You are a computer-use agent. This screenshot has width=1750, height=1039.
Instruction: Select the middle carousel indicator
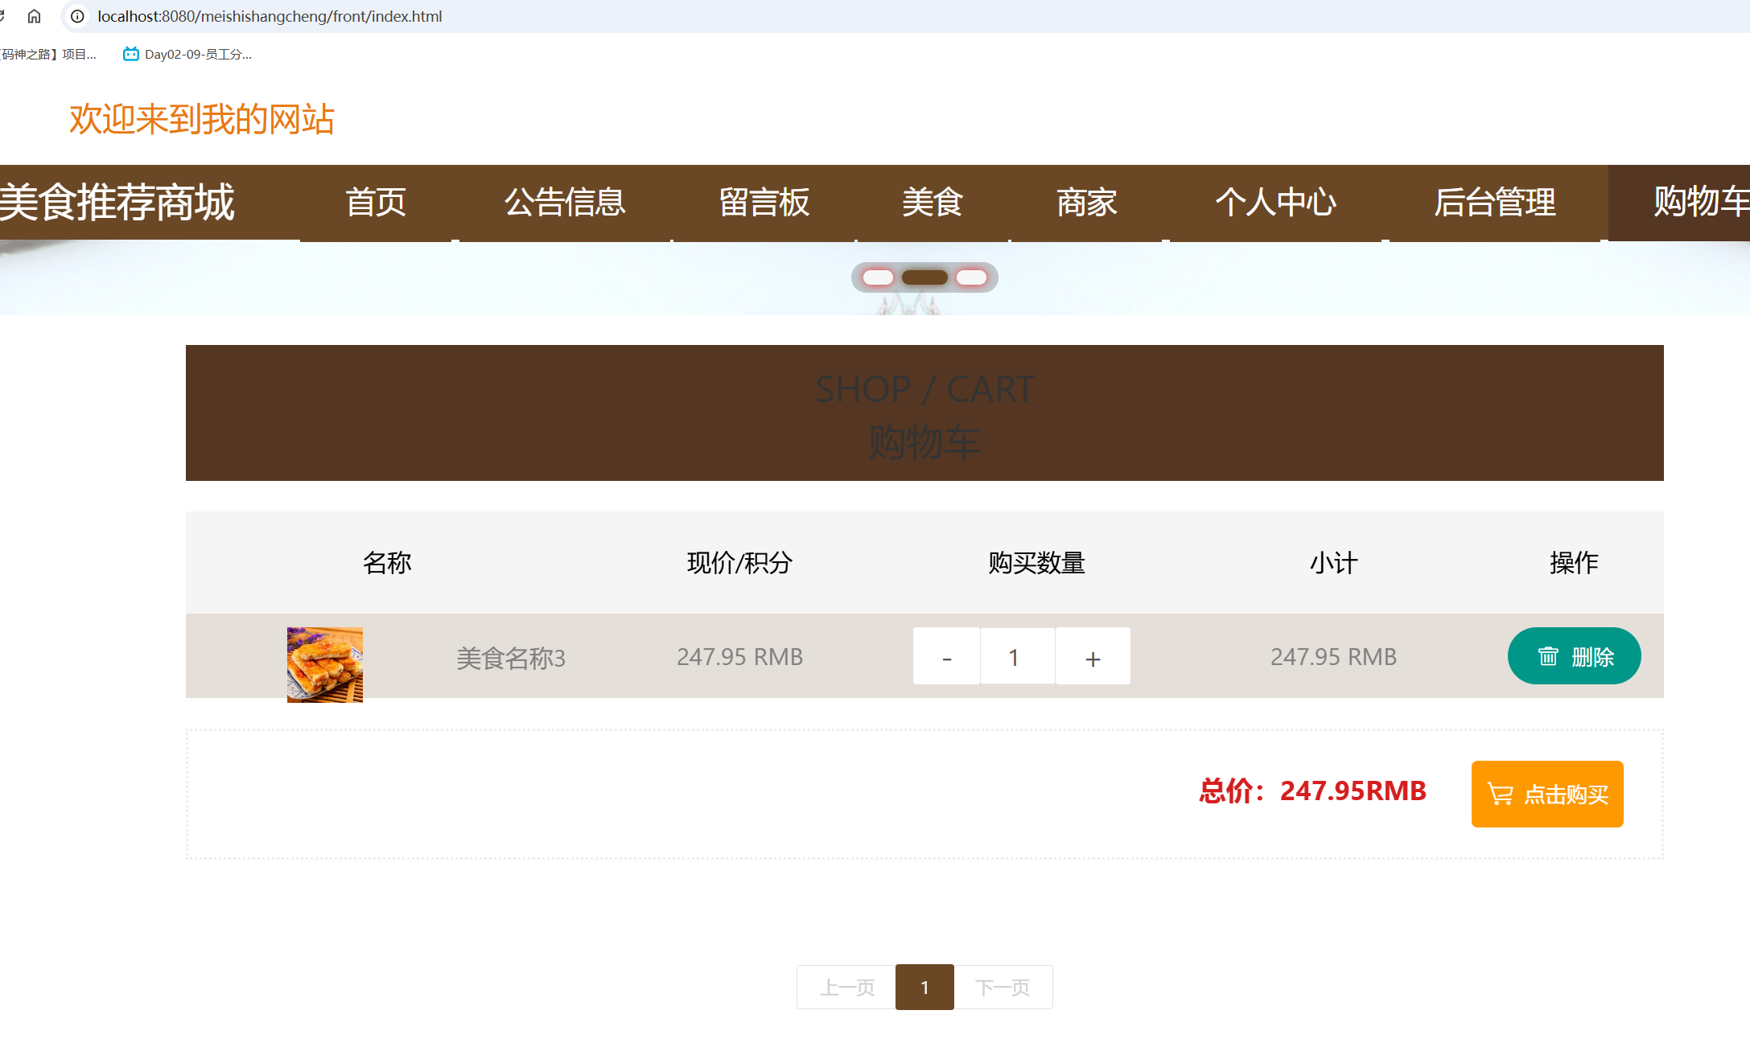point(924,277)
